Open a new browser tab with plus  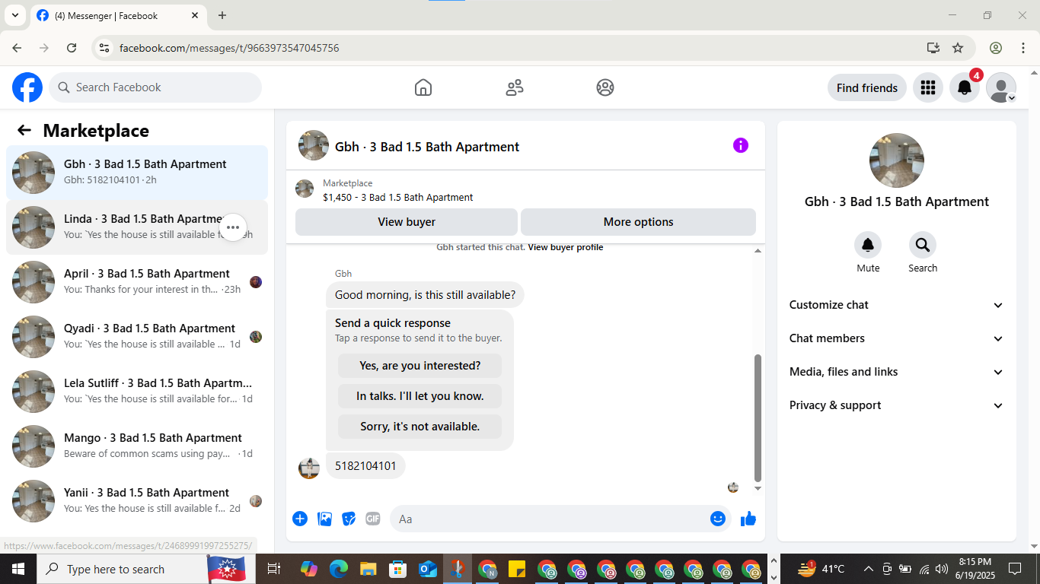(x=222, y=15)
